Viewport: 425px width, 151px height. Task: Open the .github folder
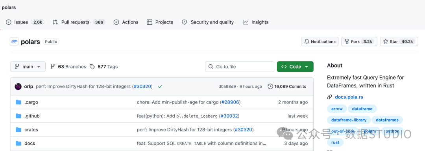(32, 116)
